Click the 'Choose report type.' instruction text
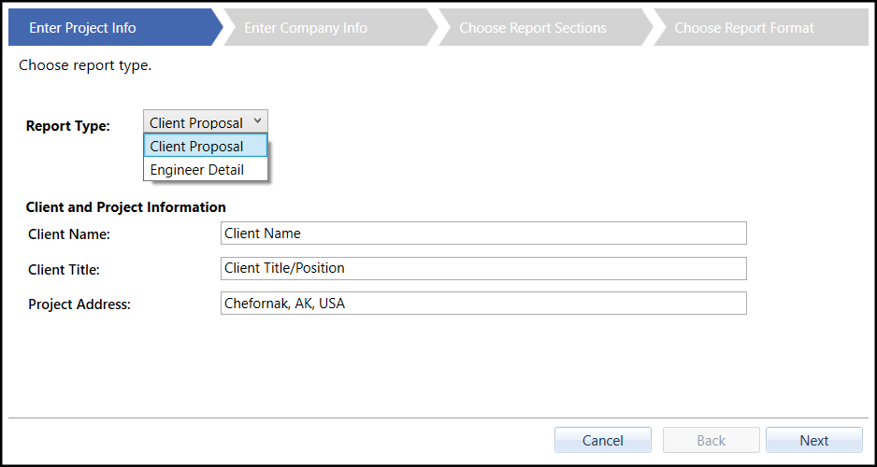 click(85, 65)
